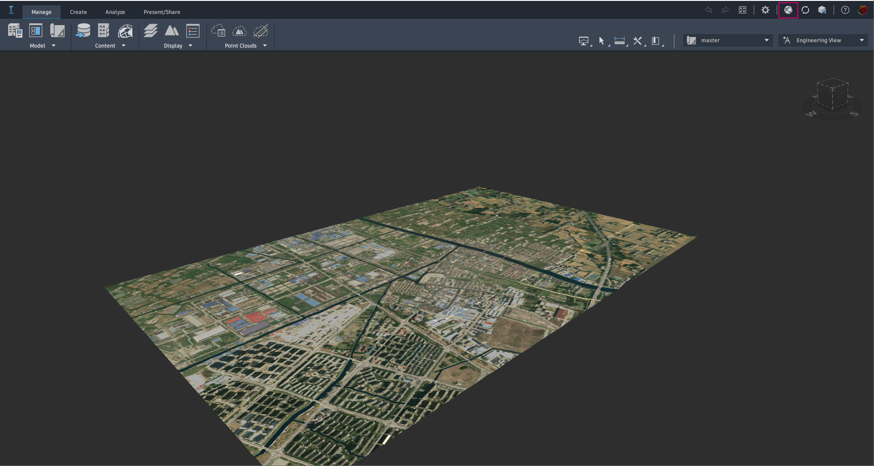Screen dimensions: 874x466
Task: Open the monitor display tools icon
Action: click(584, 41)
